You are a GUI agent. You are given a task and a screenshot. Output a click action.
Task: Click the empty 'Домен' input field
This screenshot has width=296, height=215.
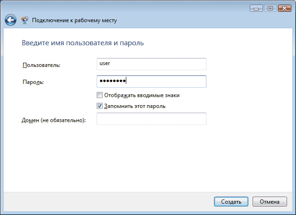[x=151, y=119]
